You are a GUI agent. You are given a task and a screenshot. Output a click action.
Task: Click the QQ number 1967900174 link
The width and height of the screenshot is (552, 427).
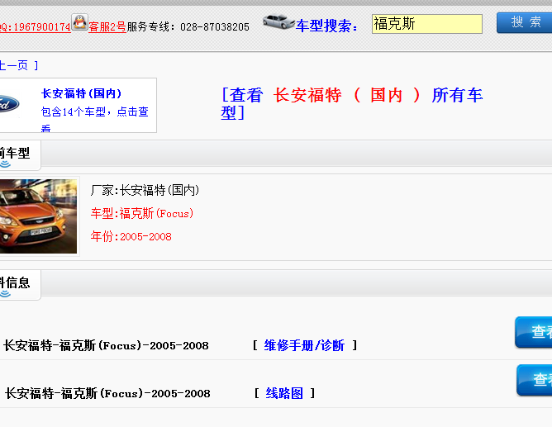[36, 27]
